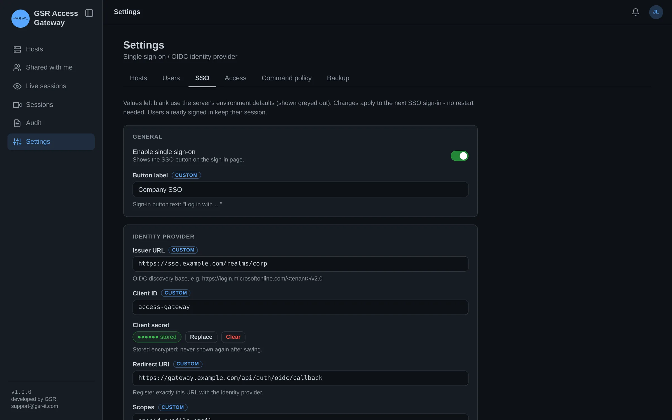This screenshot has width=672, height=420.
Task: Click the Live sessions eye icon
Action: click(17, 86)
